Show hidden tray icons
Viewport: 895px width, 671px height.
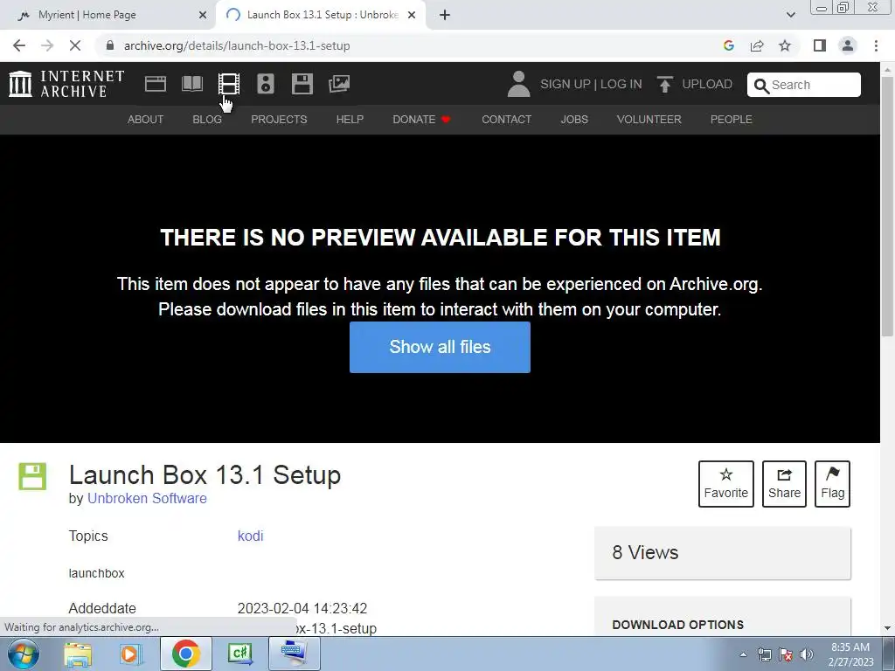(743, 654)
